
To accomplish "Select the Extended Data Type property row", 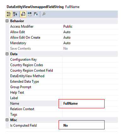I will tap(63, 81).
